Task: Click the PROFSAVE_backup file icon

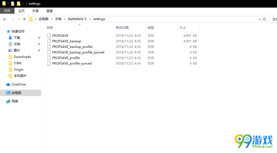Action: point(49,41)
